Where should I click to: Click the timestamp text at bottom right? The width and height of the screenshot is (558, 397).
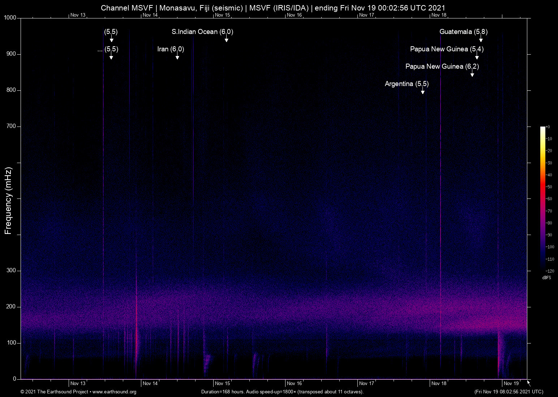pyautogui.click(x=508, y=392)
